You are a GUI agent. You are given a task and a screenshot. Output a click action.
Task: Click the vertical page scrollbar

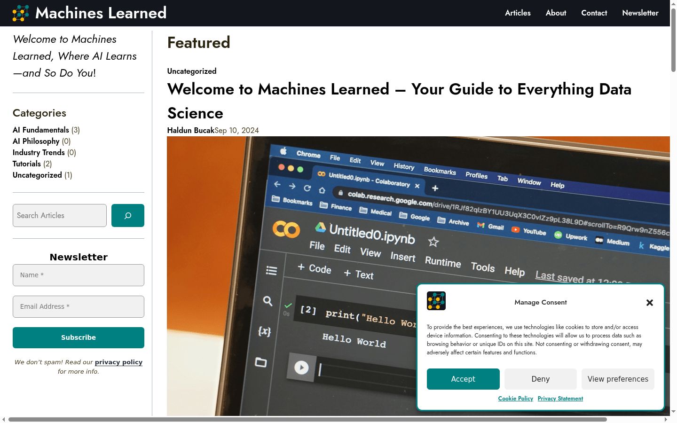click(673, 40)
